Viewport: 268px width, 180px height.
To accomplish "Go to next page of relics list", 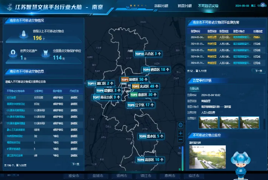I will click(75, 165).
